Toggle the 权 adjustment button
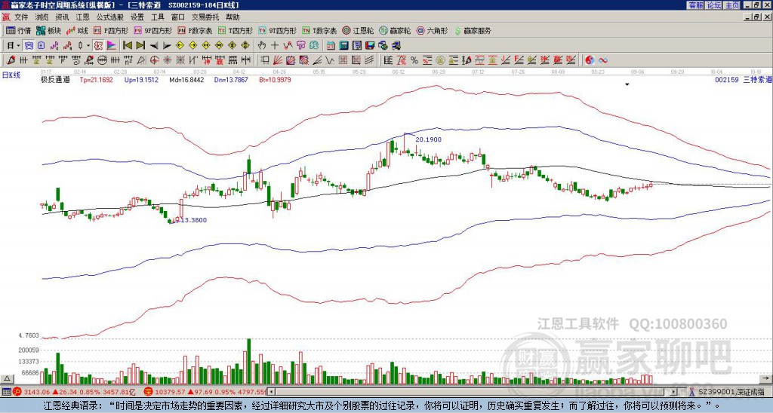The height and width of the screenshot is (413, 773). (98, 45)
